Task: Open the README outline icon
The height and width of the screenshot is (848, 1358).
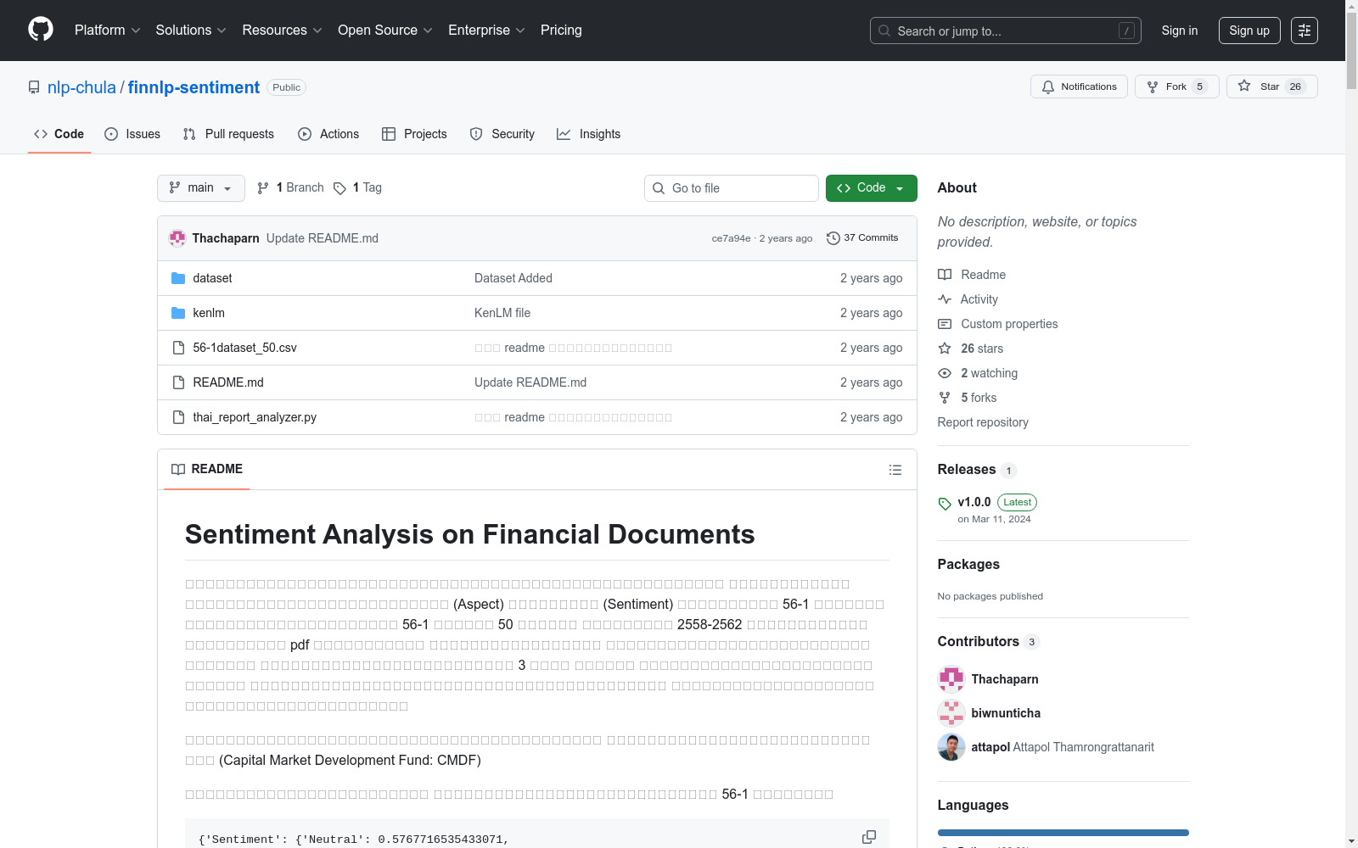Action: pyautogui.click(x=895, y=470)
